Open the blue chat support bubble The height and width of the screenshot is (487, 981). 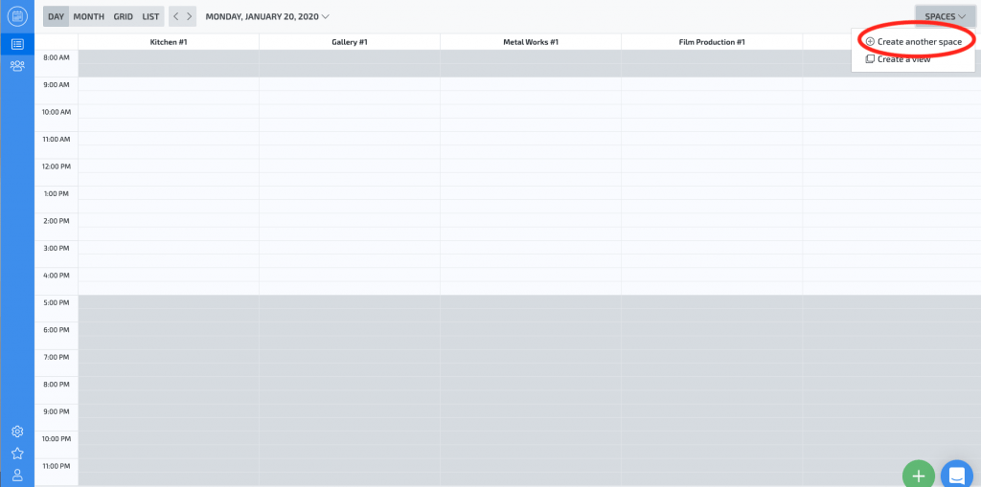(x=956, y=475)
